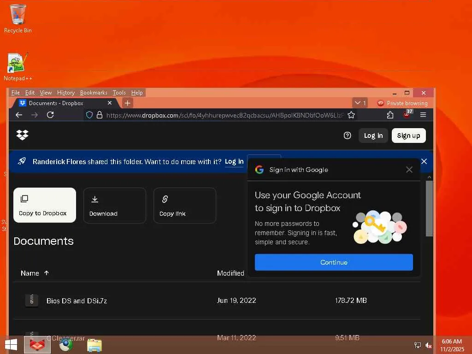Click the Dropbox logo in the page header
Viewport: 472px width, 354px height.
(x=22, y=135)
